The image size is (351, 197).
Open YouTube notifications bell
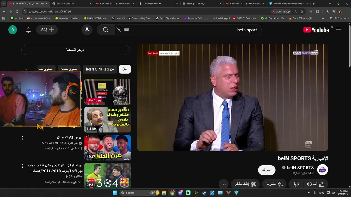click(29, 30)
